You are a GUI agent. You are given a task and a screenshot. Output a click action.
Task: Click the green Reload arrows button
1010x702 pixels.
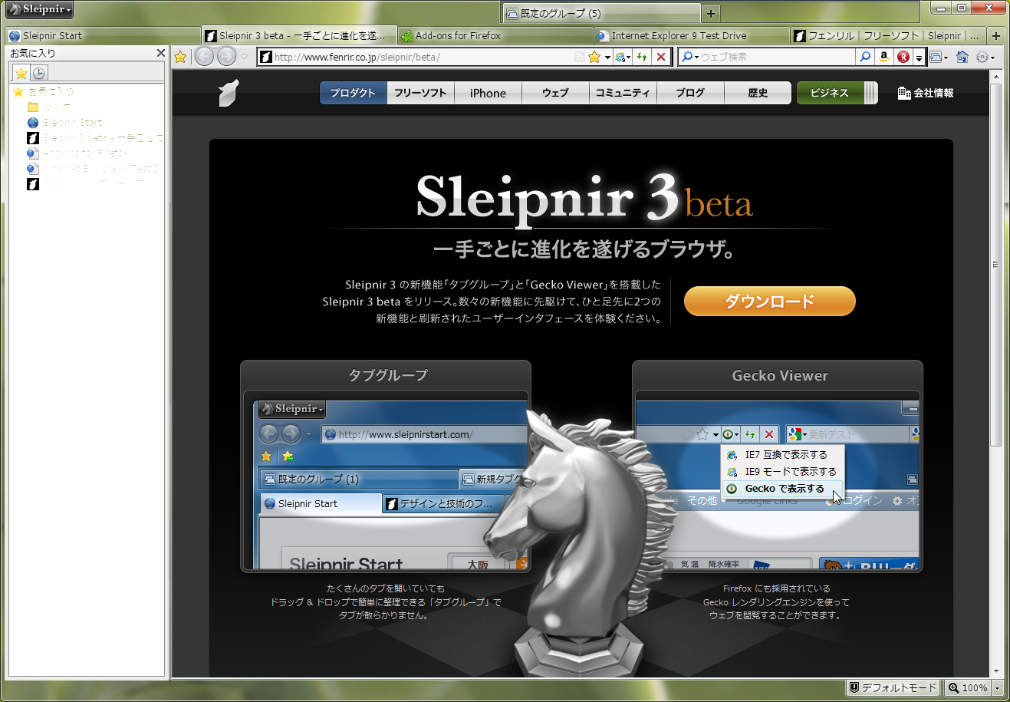642,57
